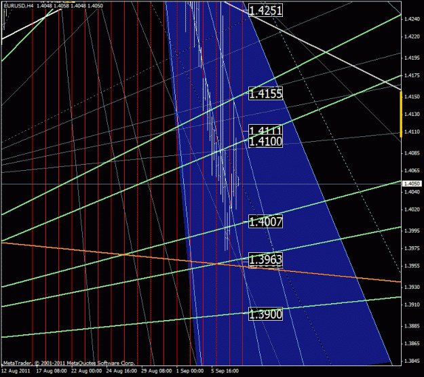Click 1.3995 on the price scale
Screen dimensions: 424x377
point(412,231)
